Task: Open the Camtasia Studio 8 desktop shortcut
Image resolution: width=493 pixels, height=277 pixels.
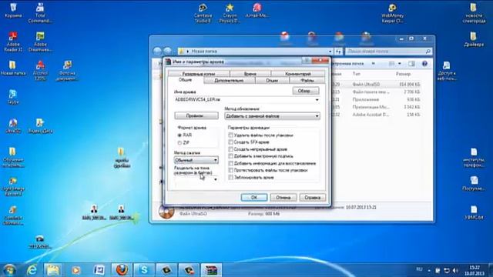Action: click(x=203, y=12)
